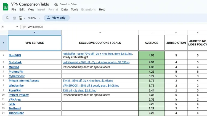
Task: Select Windscribe's 3.72 average cell
Action: tap(152, 85)
